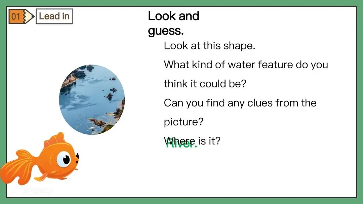
Task: Open the circular river photo
Action: tap(92, 99)
